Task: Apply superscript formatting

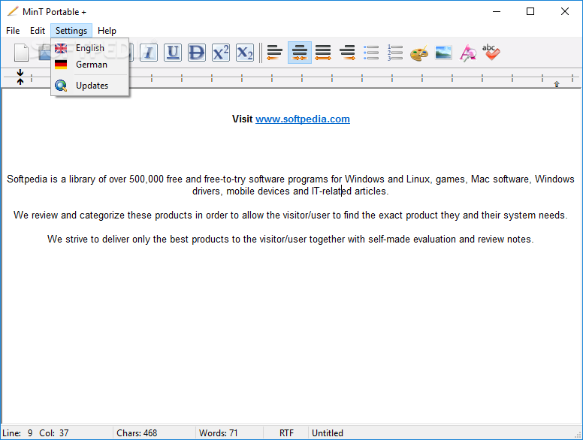Action: (221, 53)
